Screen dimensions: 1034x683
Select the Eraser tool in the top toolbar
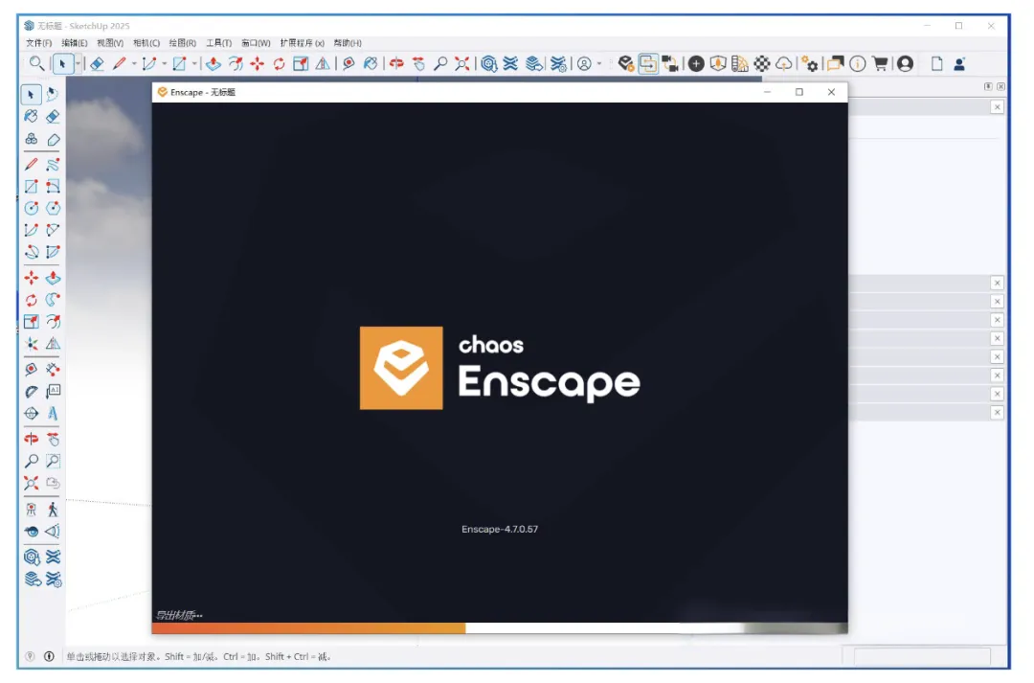97,63
